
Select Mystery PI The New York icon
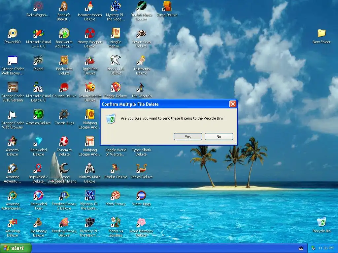90,228
